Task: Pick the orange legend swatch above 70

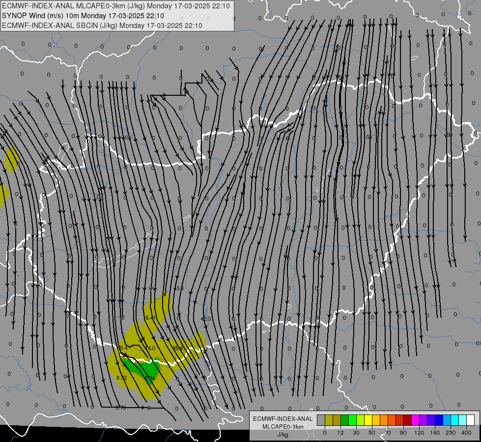Action: [384, 420]
